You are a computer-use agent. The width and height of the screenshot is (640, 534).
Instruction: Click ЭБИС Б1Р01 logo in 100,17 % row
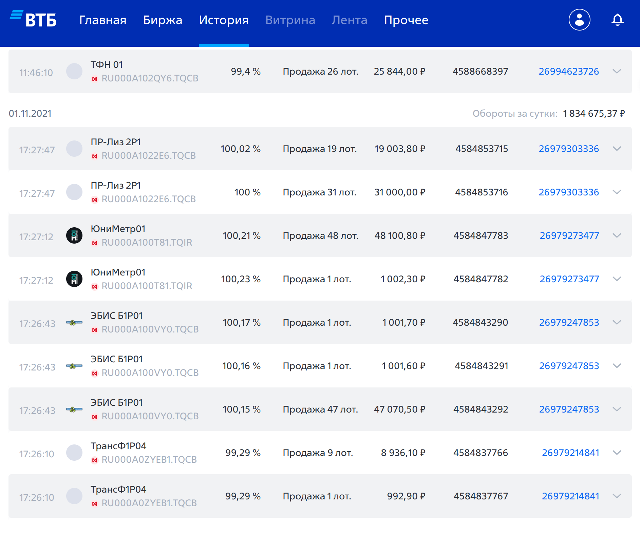pyautogui.click(x=74, y=322)
